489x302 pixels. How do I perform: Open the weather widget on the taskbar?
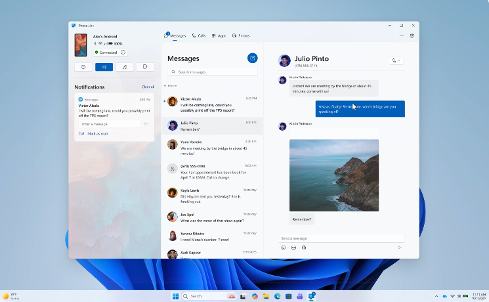click(x=11, y=296)
